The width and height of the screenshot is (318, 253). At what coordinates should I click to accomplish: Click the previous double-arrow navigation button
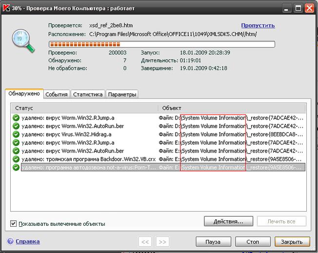tap(145, 242)
